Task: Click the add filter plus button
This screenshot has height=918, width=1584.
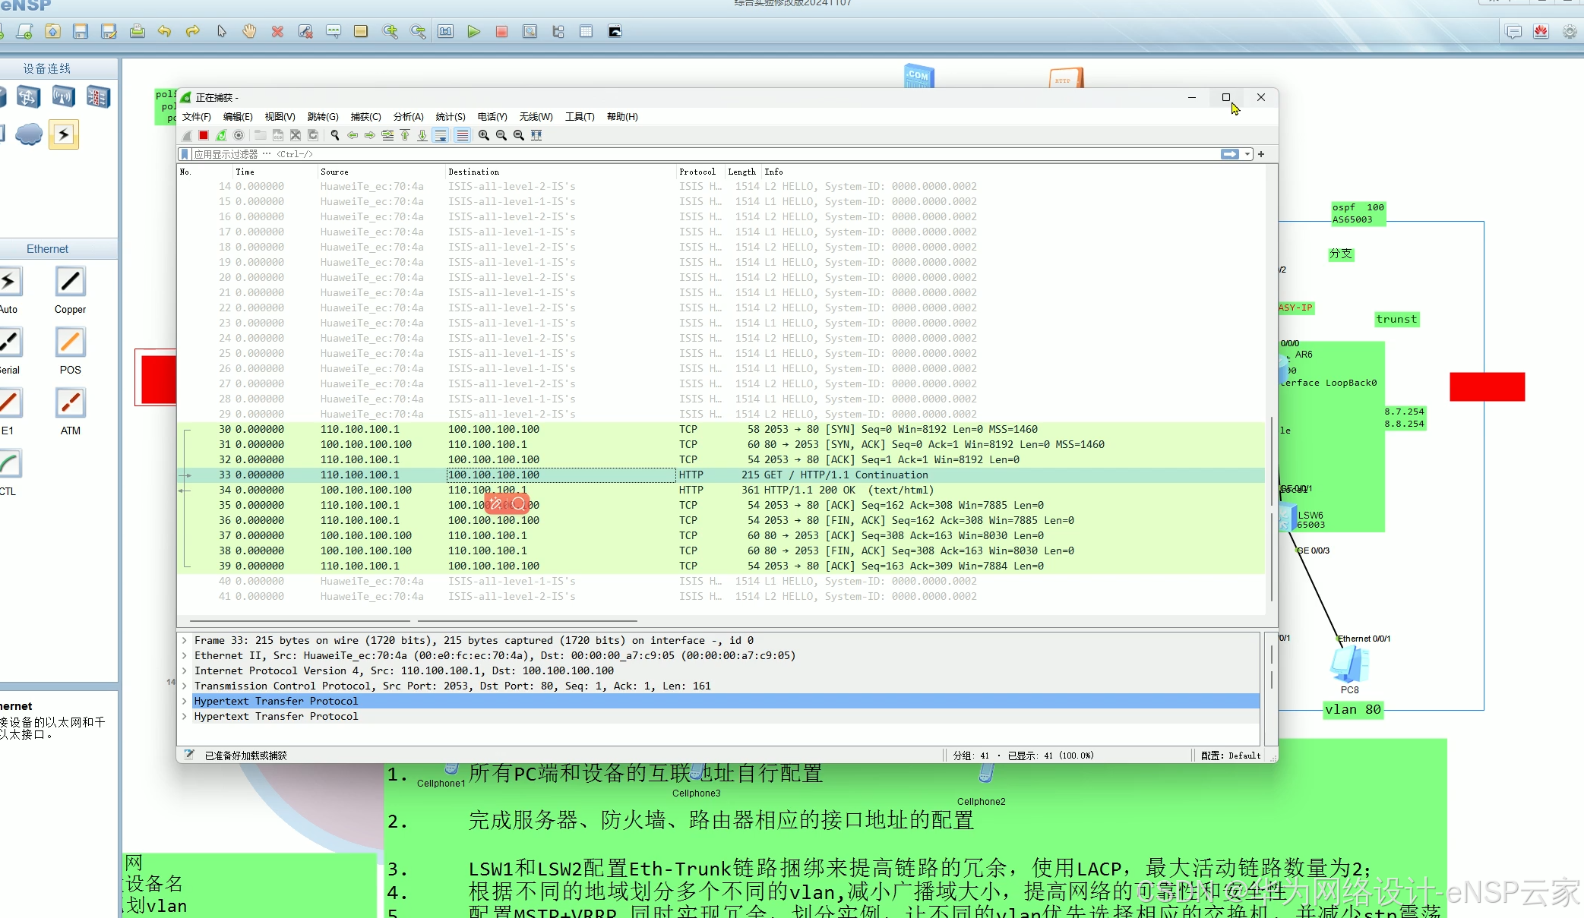Action: pos(1261,153)
